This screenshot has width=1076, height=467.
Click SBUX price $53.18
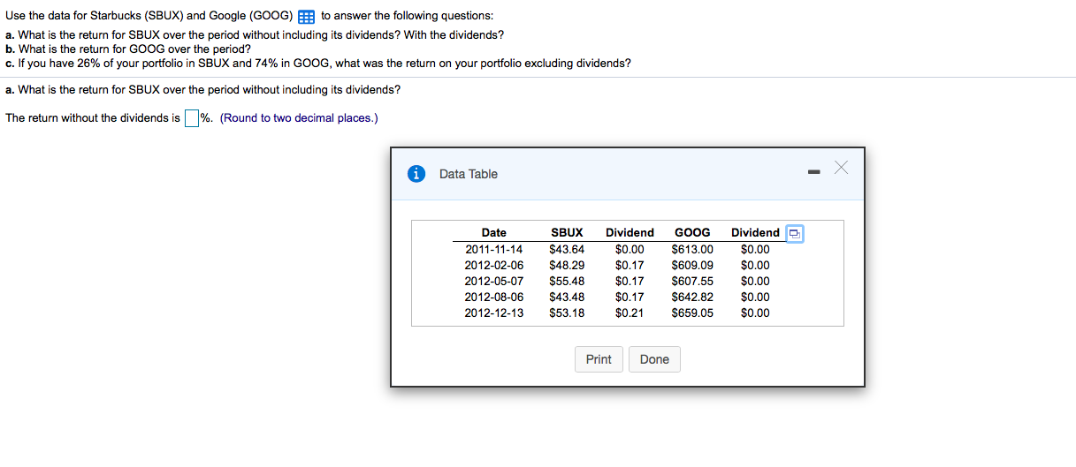tap(567, 313)
